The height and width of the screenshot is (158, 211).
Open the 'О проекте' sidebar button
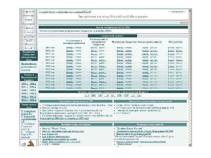coord(29,11)
